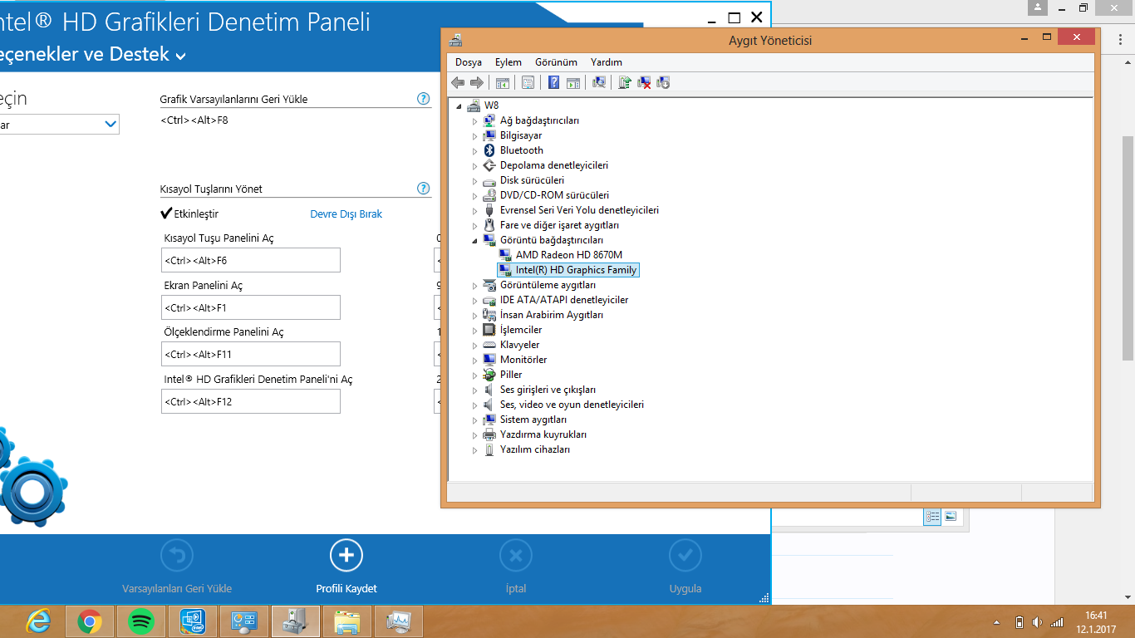Toggle the action pane toolbar icon

(573, 82)
